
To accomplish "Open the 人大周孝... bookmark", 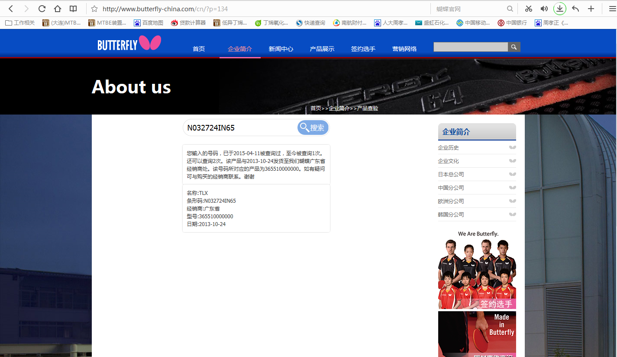I will pyautogui.click(x=391, y=23).
